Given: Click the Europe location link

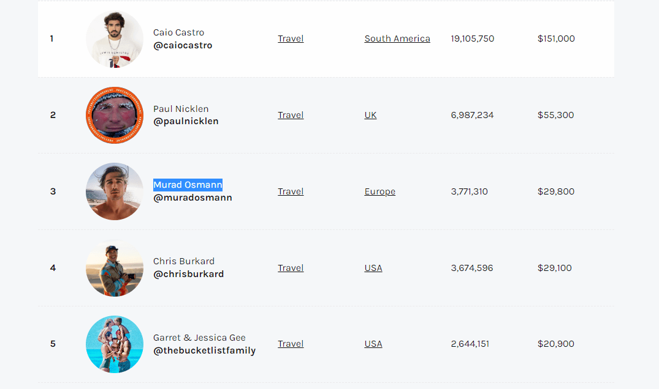Looking at the screenshot, I should tap(379, 191).
